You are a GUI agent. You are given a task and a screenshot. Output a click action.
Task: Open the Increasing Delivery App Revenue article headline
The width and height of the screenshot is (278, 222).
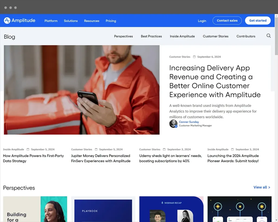click(x=215, y=81)
